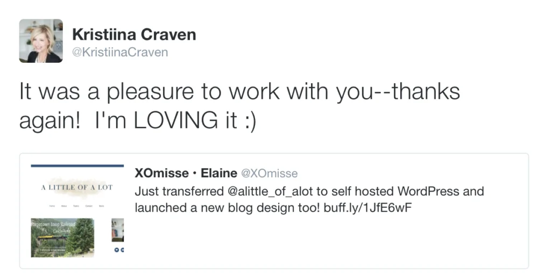
Task: Select the Topics item in preview navigation
Action: pos(76,206)
